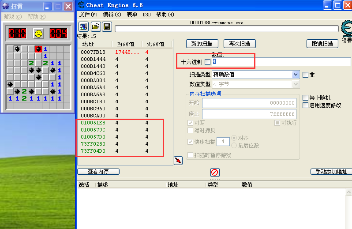352x229 pixels.
Task: Select green result address 010051E8
Action: (x=93, y=123)
